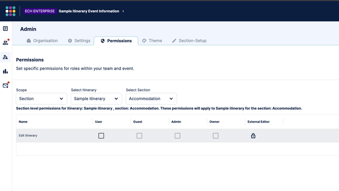Viewport: 339px width, 191px height.
Task: Open the bar chart analytics sidebar icon
Action: [x=6, y=71]
